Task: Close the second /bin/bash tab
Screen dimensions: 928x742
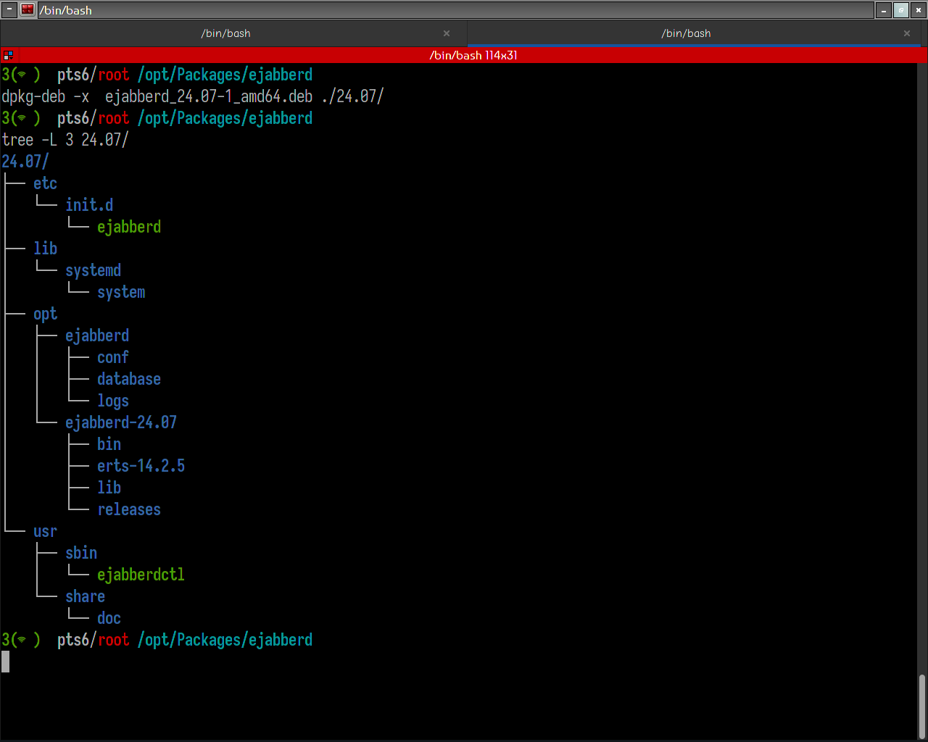Action: [907, 33]
